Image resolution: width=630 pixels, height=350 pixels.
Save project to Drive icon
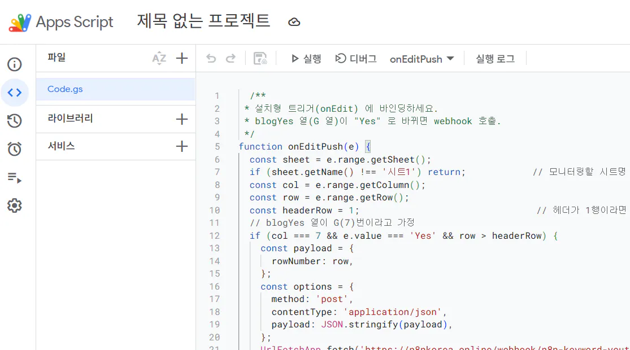(x=260, y=59)
